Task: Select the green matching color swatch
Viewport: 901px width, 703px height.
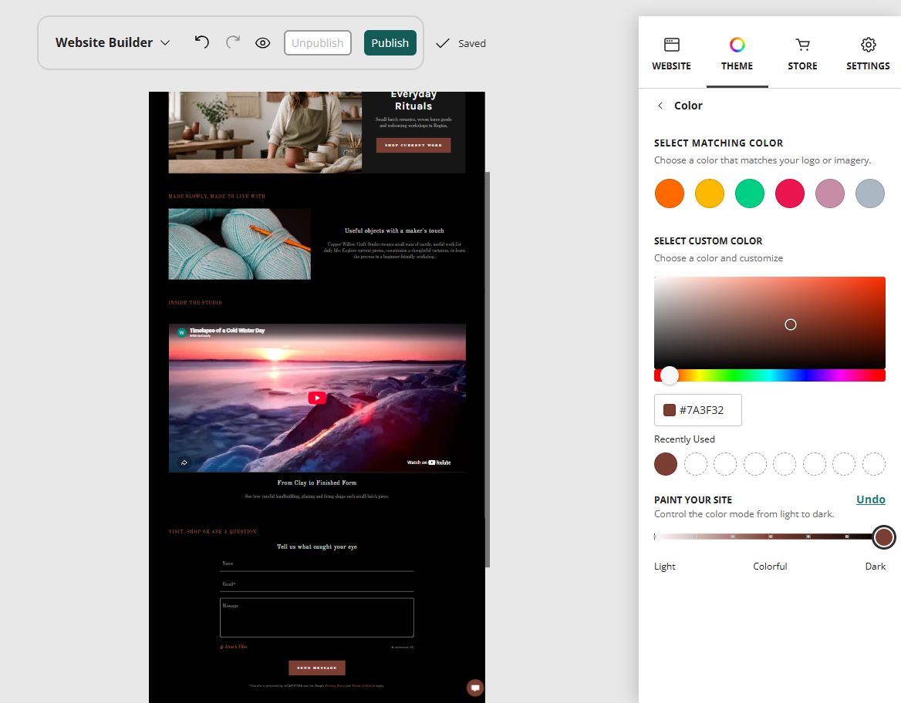Action: click(750, 193)
